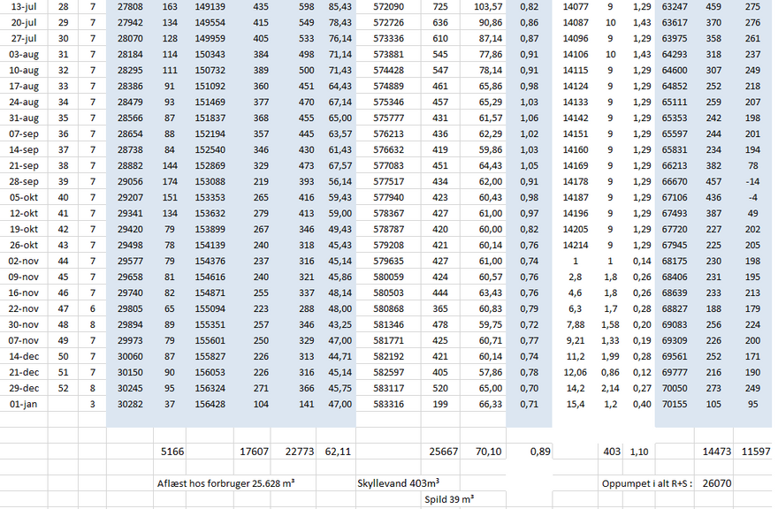Click the 02-nov date cell

click(x=23, y=261)
